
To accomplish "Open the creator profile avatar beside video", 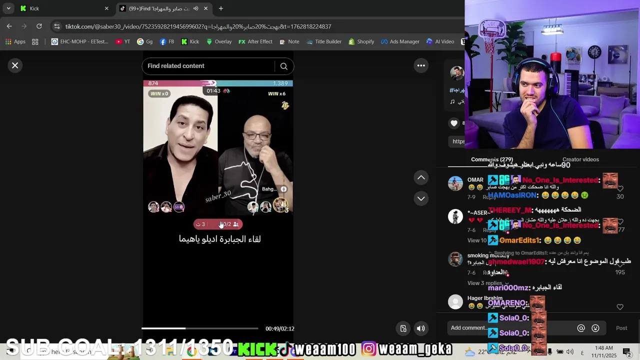I will [456, 73].
